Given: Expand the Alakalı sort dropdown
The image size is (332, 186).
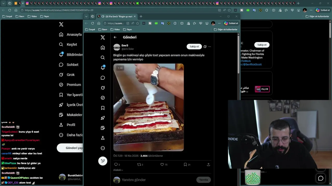Looking at the screenshot, I should (x=118, y=170).
